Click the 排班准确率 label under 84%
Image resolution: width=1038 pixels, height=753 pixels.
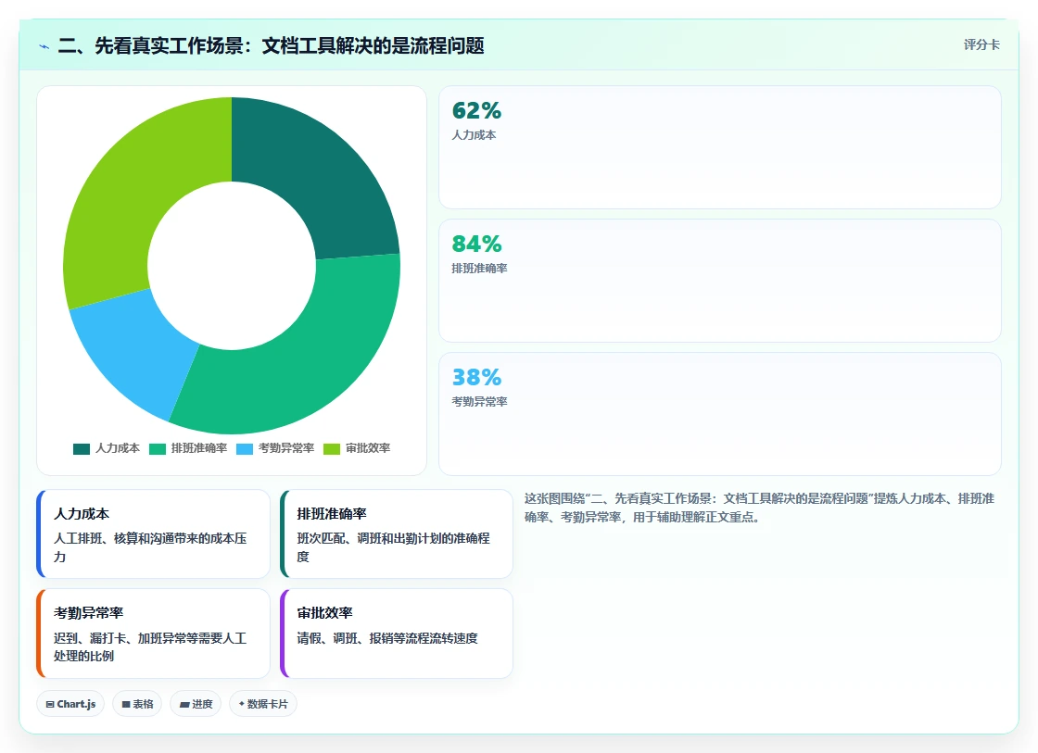[x=479, y=268]
